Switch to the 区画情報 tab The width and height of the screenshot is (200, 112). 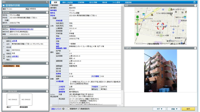(81, 2)
